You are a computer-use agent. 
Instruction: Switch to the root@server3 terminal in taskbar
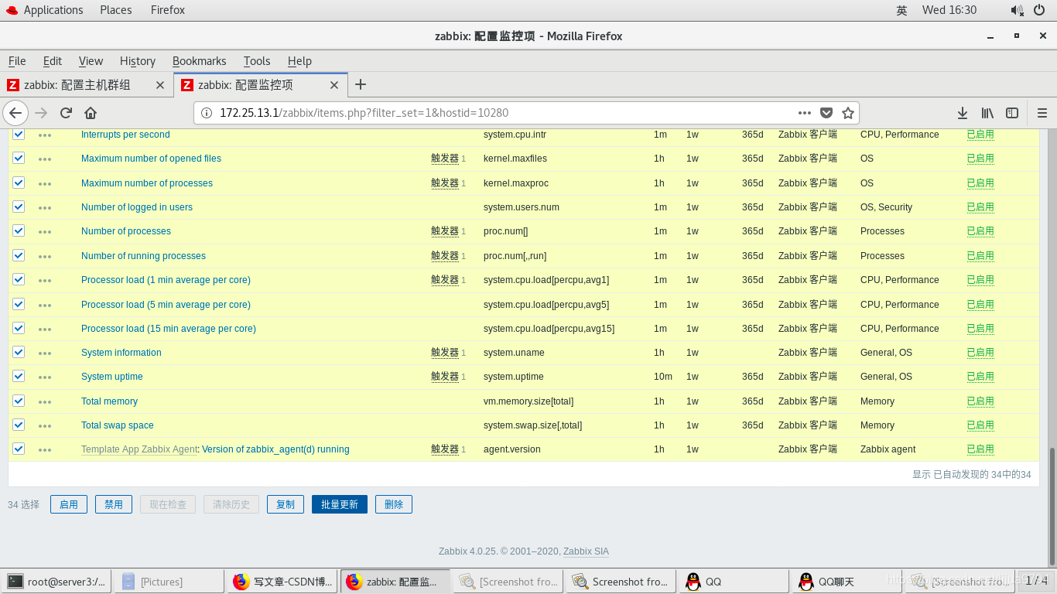[57, 582]
